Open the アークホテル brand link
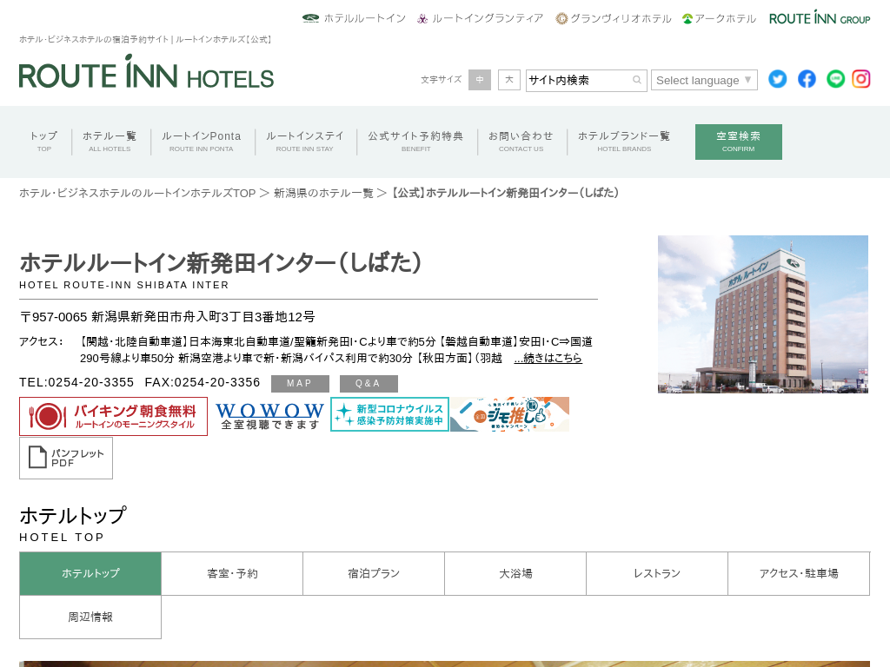The image size is (890, 667). coord(719,19)
